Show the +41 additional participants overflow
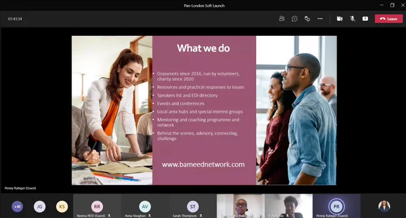The height and width of the screenshot is (218, 406). pos(17,207)
